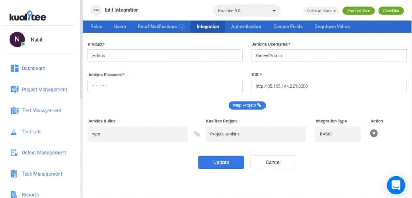The height and width of the screenshot is (198, 412).
Task: Click the Integration Type BASIC field
Action: pos(338,134)
